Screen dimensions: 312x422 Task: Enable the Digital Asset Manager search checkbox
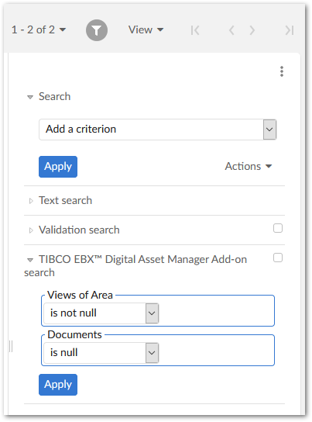click(x=278, y=258)
